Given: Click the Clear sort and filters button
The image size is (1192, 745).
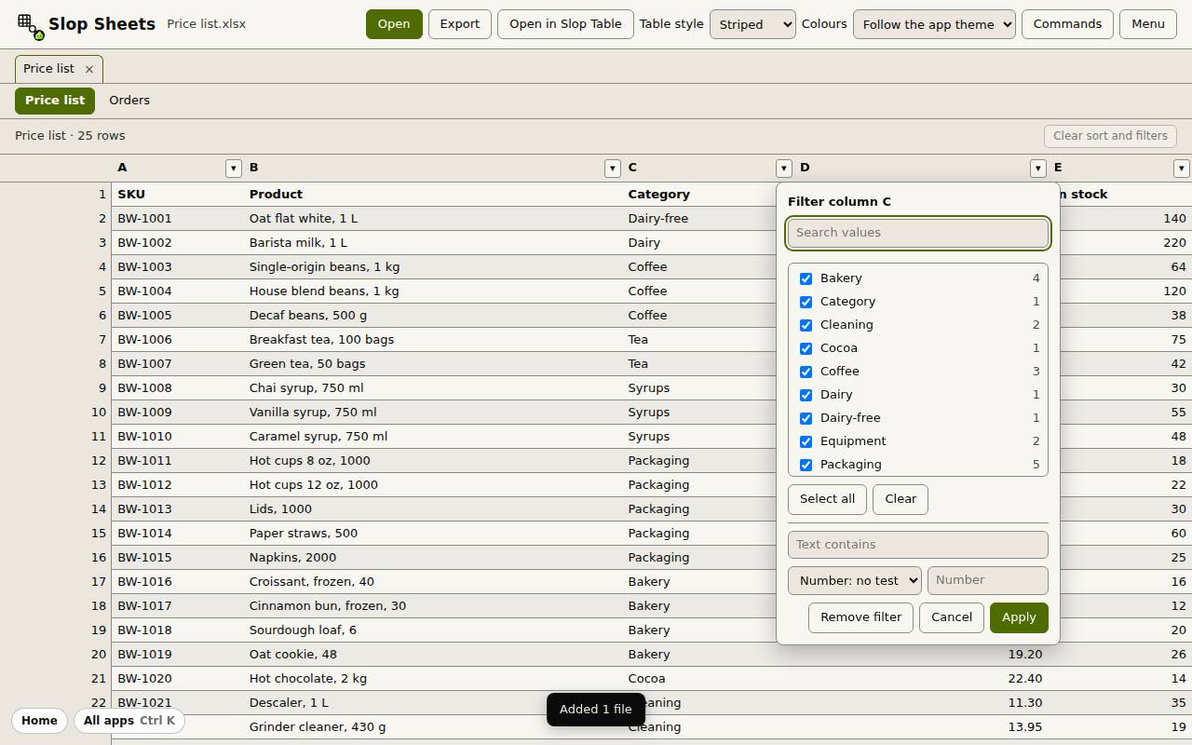Looking at the screenshot, I should click(x=1110, y=136).
